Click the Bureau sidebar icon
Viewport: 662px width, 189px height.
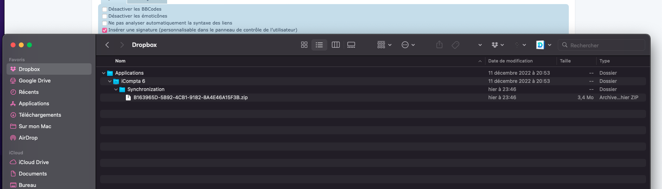point(13,185)
